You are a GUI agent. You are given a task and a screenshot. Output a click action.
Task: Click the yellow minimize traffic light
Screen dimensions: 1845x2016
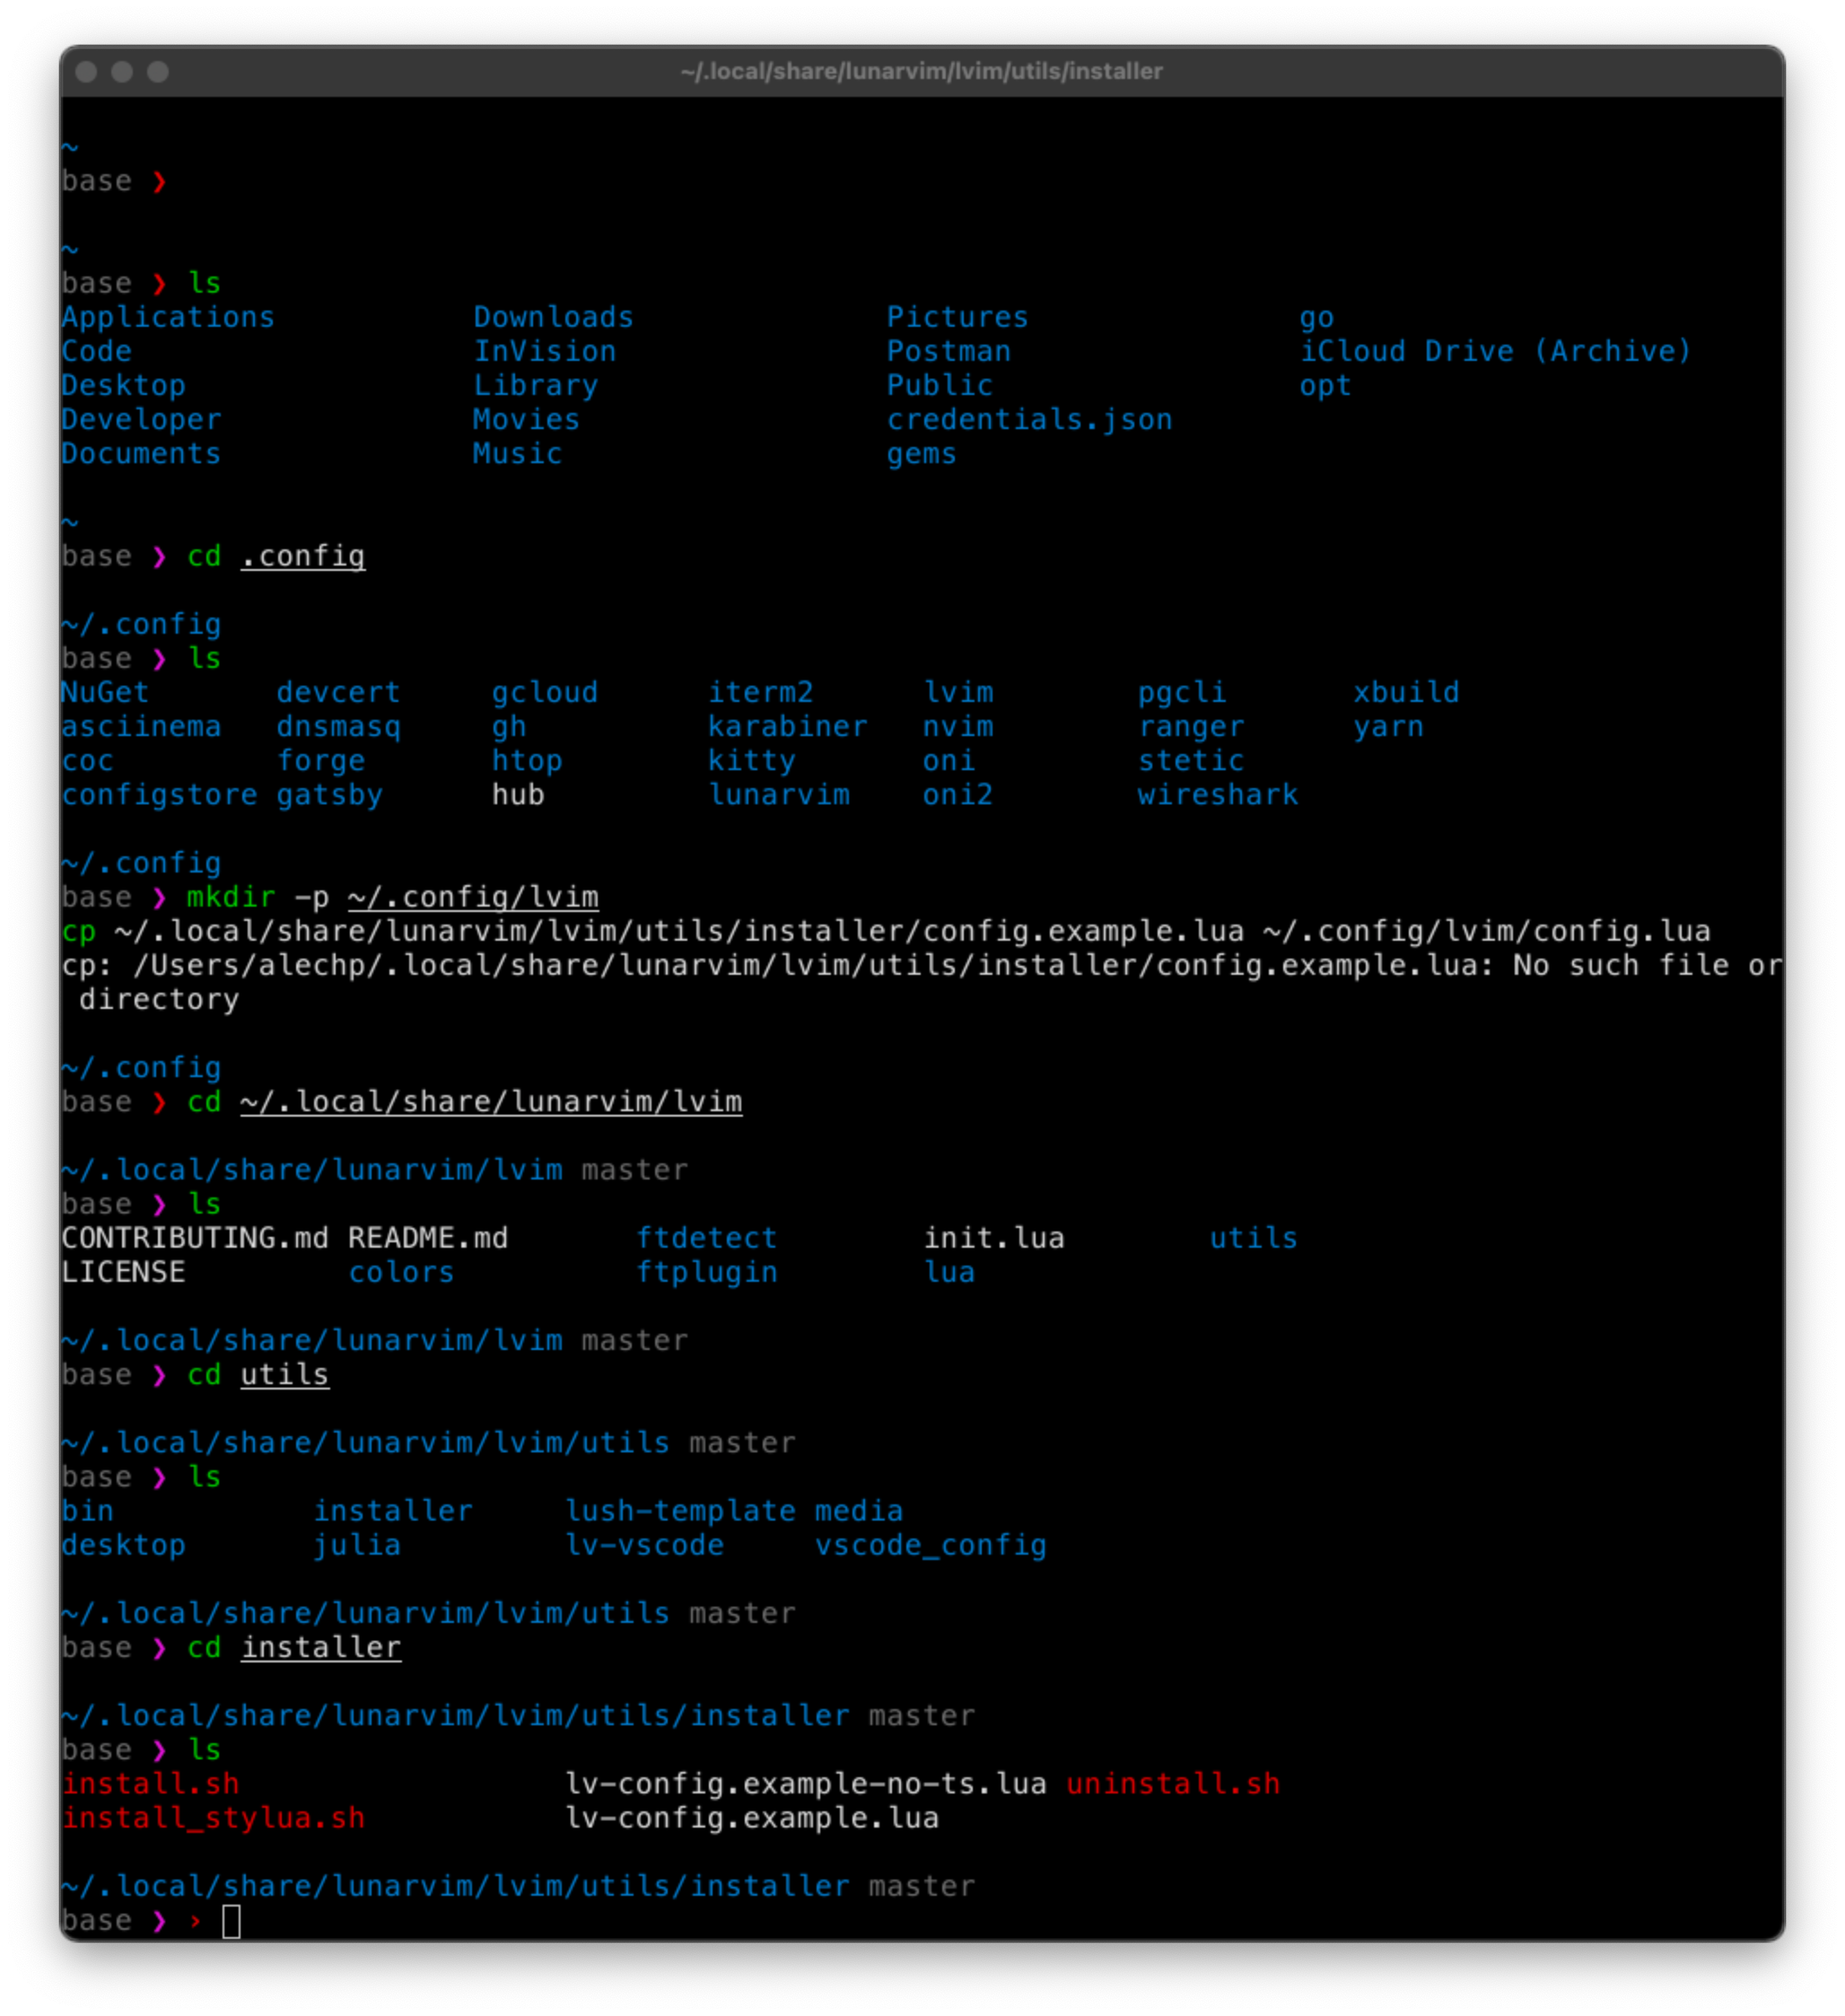[120, 71]
